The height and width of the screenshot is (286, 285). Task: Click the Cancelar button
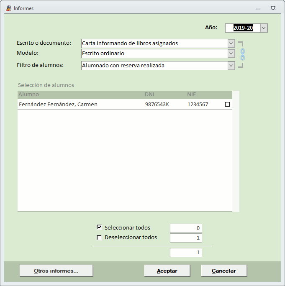click(x=224, y=271)
